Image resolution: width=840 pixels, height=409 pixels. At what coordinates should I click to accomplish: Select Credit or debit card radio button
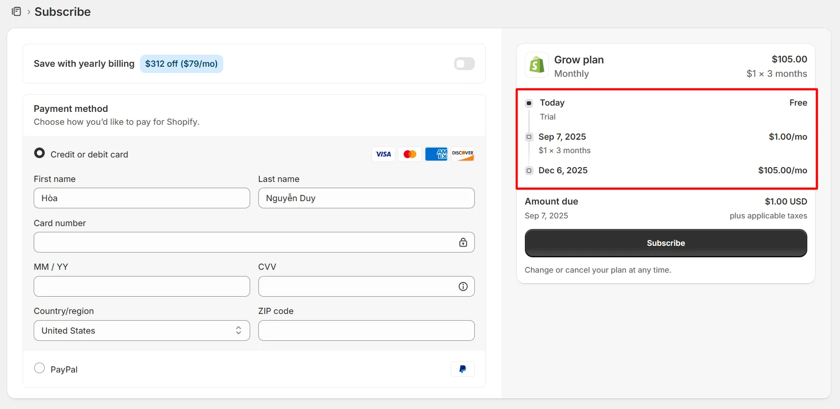(x=39, y=153)
